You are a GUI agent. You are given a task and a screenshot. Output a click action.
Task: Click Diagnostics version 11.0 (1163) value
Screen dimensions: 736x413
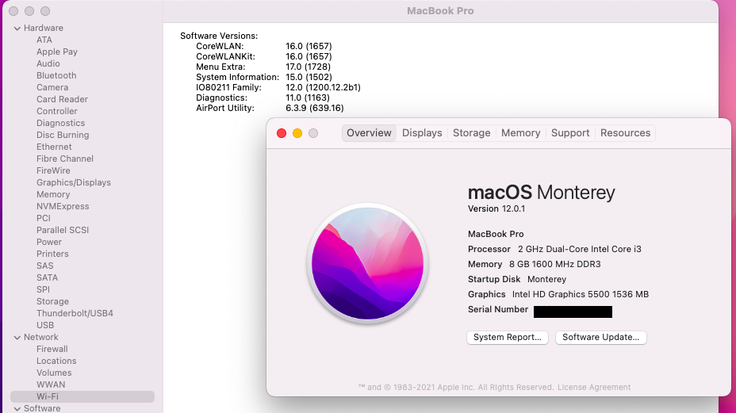click(x=308, y=98)
